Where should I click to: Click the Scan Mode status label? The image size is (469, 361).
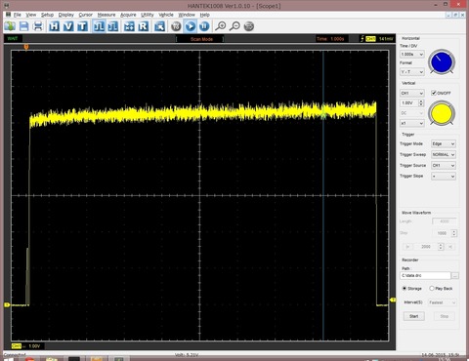[x=201, y=39]
